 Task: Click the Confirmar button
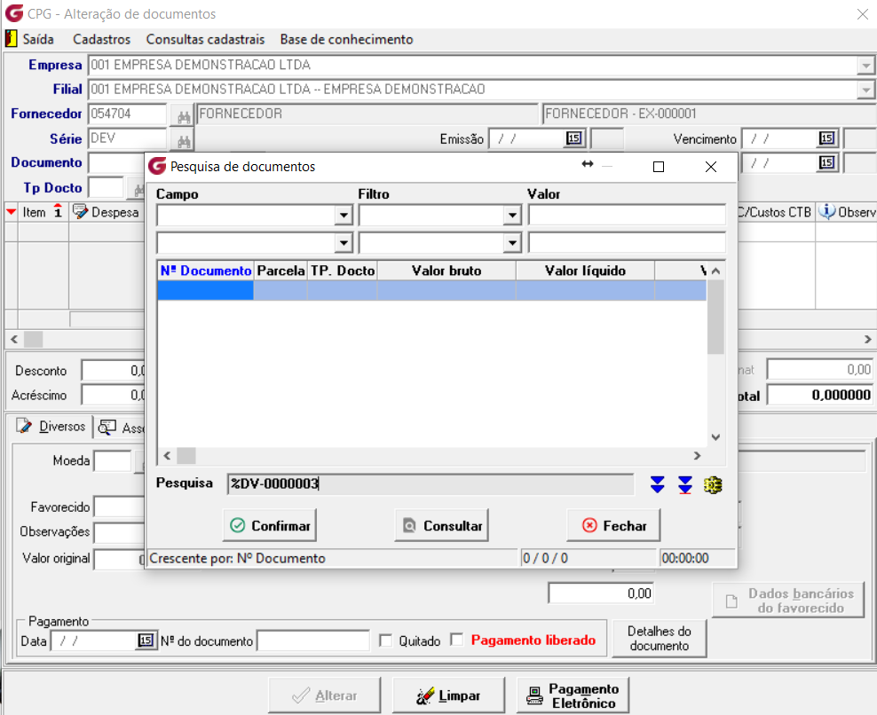[x=270, y=525]
